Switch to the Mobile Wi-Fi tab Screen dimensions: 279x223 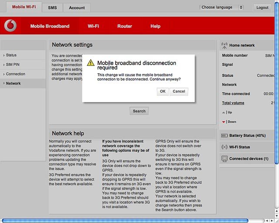24,7
